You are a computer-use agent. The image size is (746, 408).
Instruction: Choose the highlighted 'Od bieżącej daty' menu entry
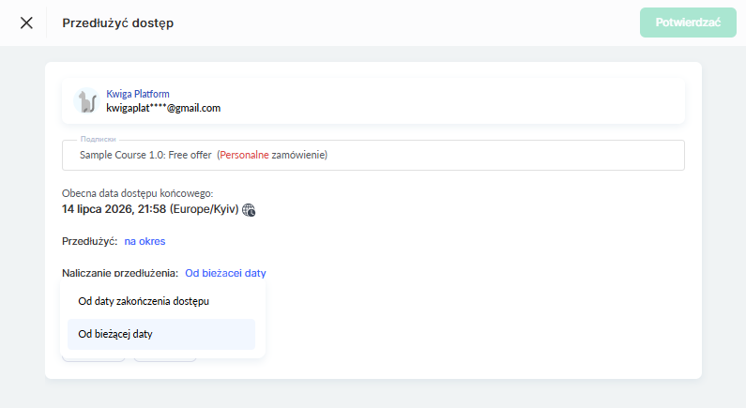coord(161,334)
